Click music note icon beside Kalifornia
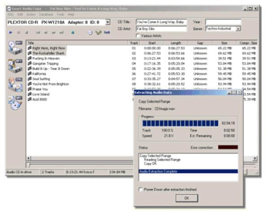Image resolution: width=269 pixels, height=211 pixels. (x=30, y=73)
